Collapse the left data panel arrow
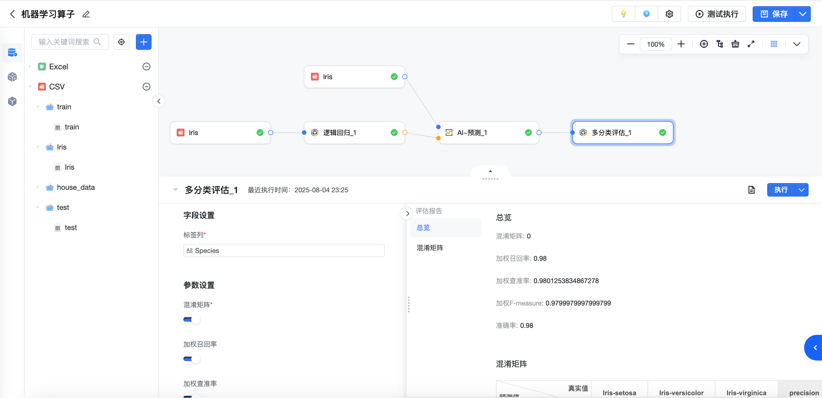822x398 pixels. (159, 101)
